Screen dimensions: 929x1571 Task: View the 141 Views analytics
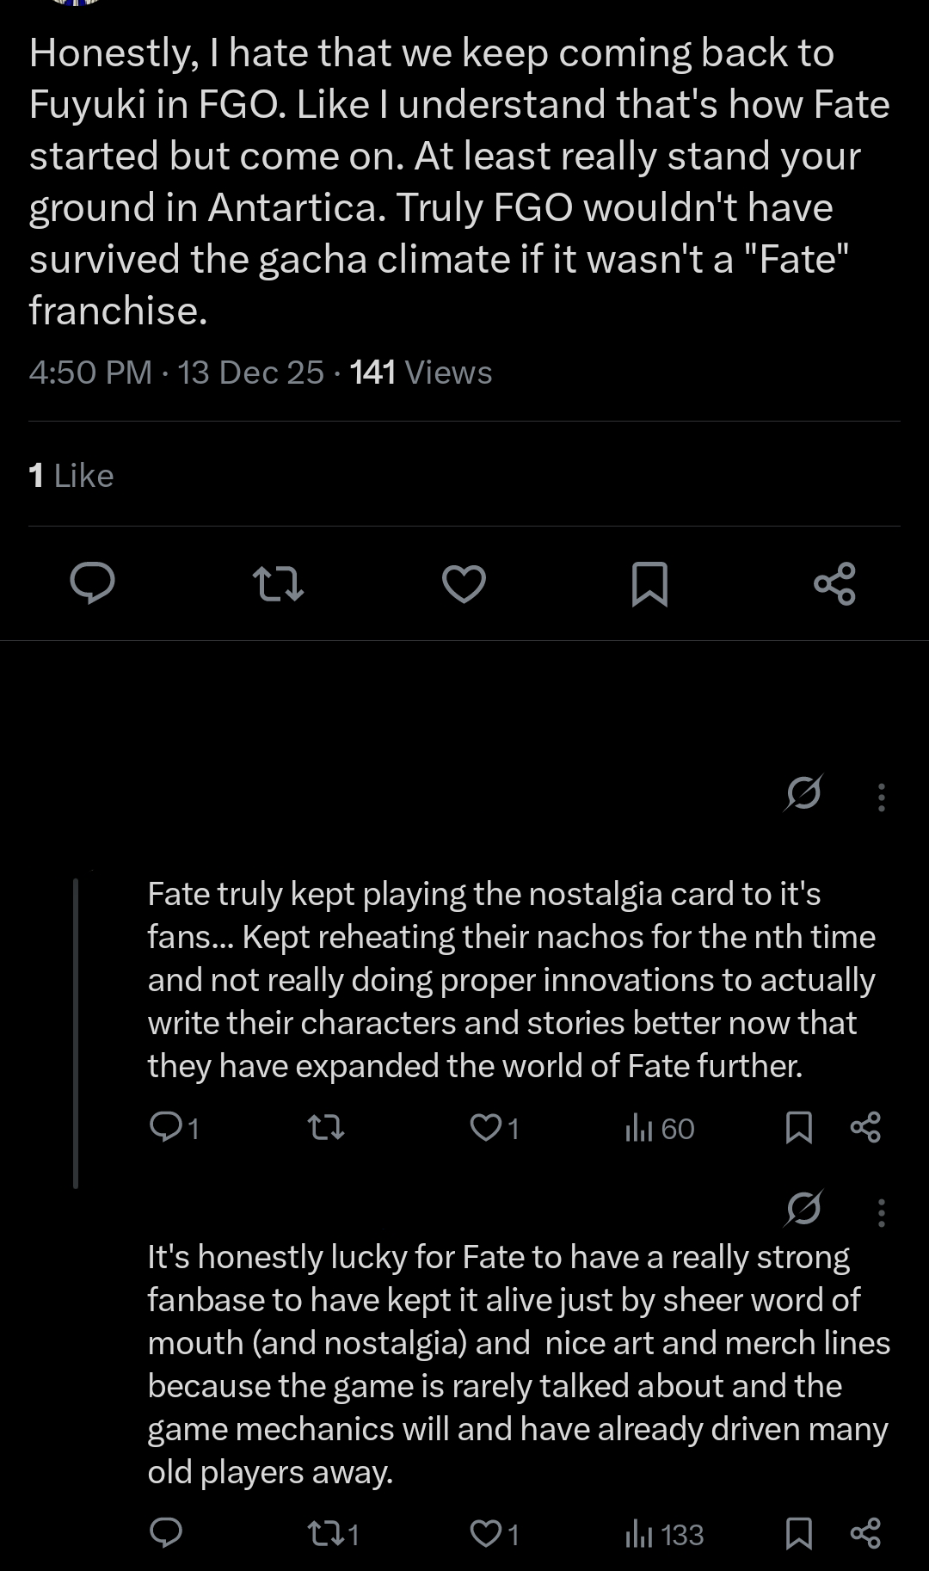(421, 373)
